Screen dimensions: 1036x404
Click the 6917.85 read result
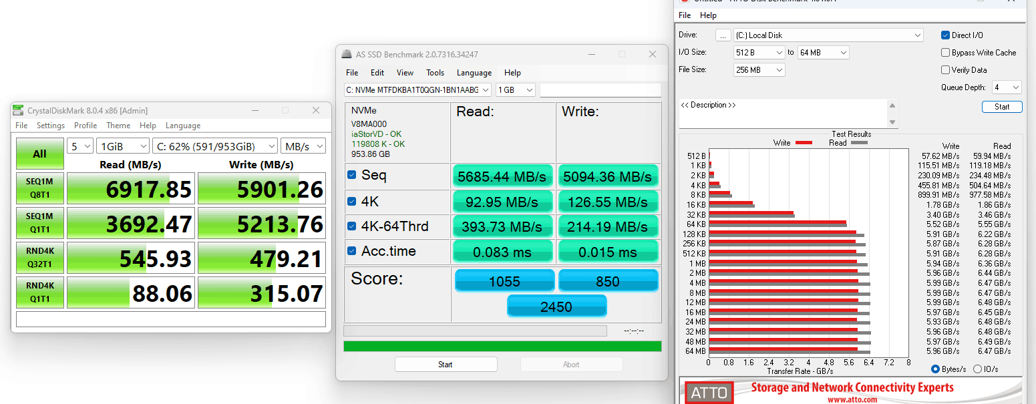(131, 190)
